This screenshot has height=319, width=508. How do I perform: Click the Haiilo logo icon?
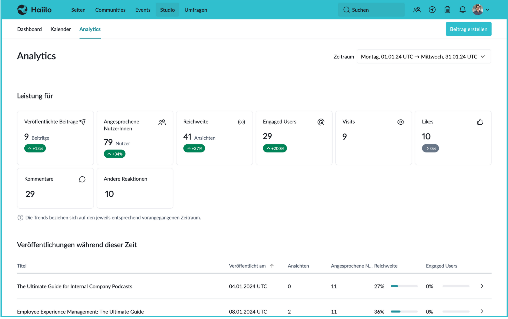[22, 10]
